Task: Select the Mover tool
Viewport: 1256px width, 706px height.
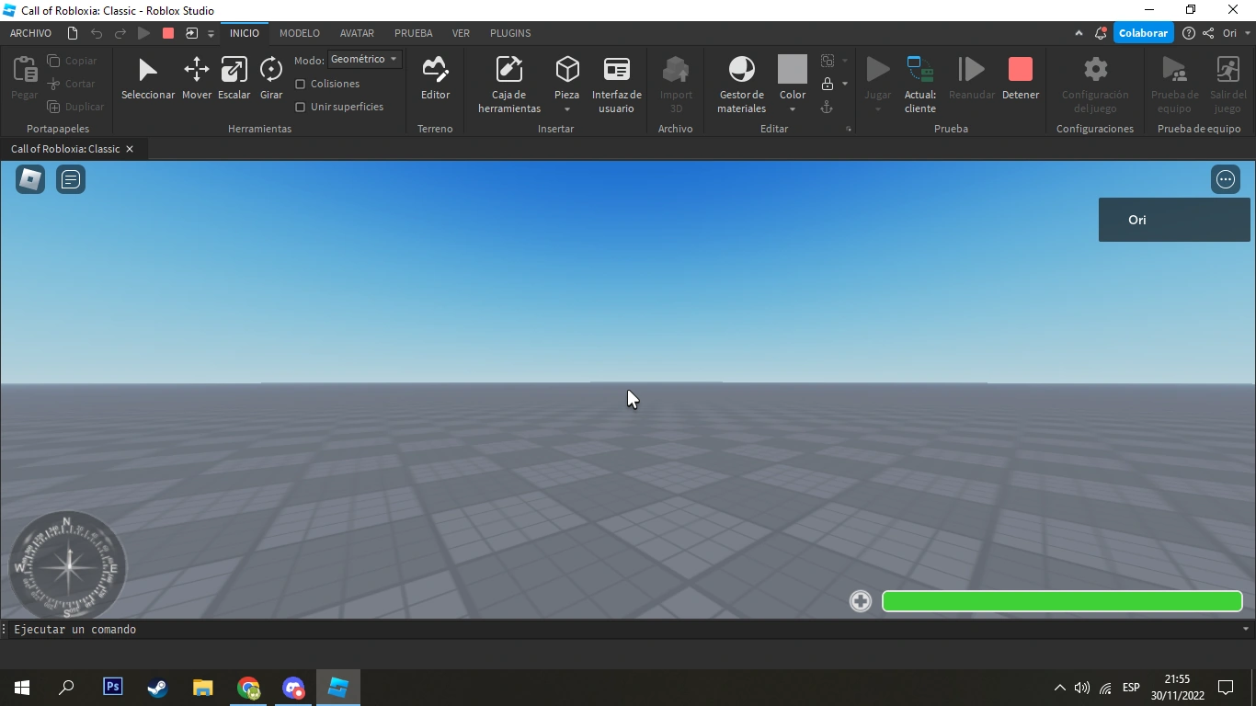Action: click(196, 78)
